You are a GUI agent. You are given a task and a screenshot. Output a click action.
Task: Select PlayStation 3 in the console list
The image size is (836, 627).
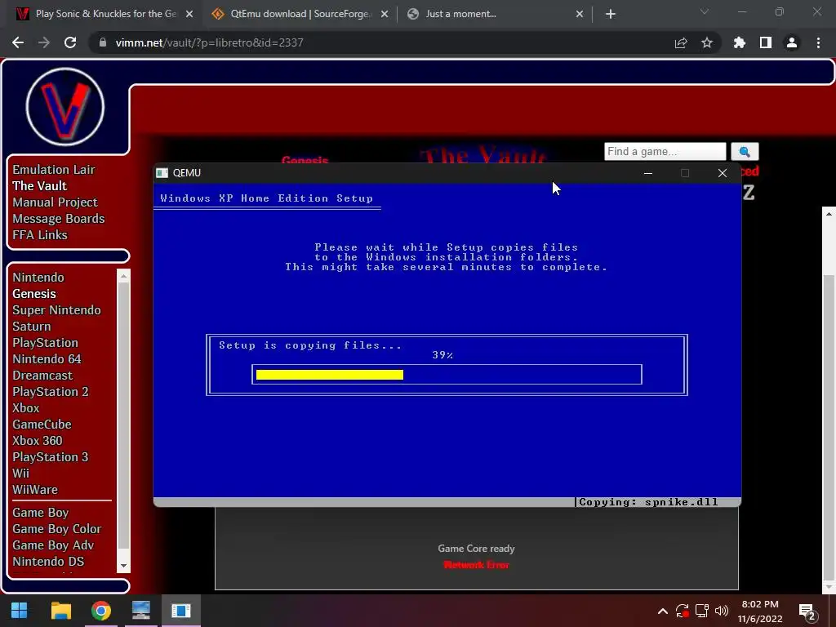click(x=51, y=457)
